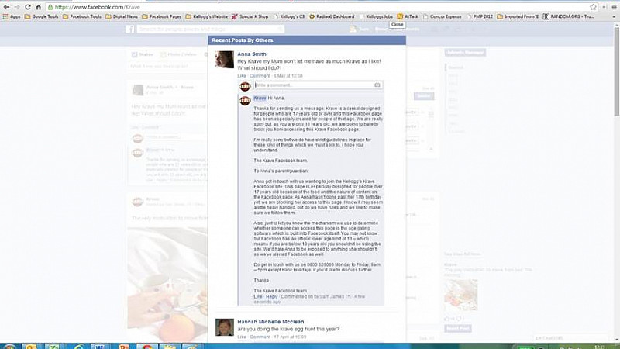This screenshot has width=620, height=349.
Task: Click Krave avatar beside the Hi Anna reply
Action: (x=245, y=101)
